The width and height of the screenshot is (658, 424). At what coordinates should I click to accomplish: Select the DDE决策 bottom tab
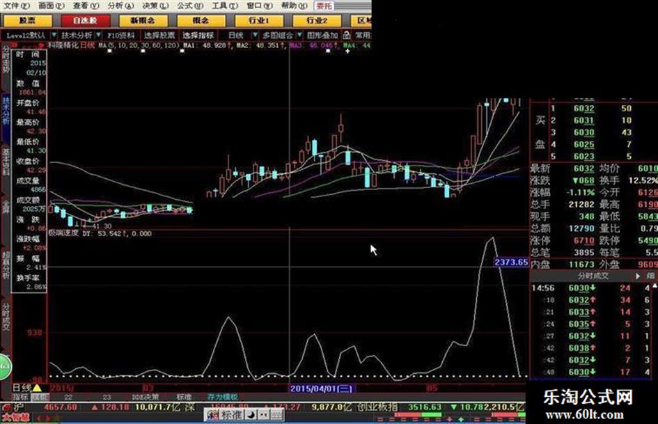click(146, 397)
